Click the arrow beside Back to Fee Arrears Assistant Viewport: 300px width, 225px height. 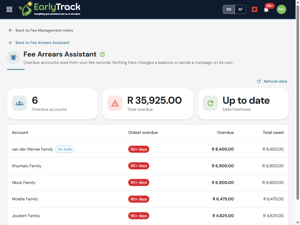point(11,43)
